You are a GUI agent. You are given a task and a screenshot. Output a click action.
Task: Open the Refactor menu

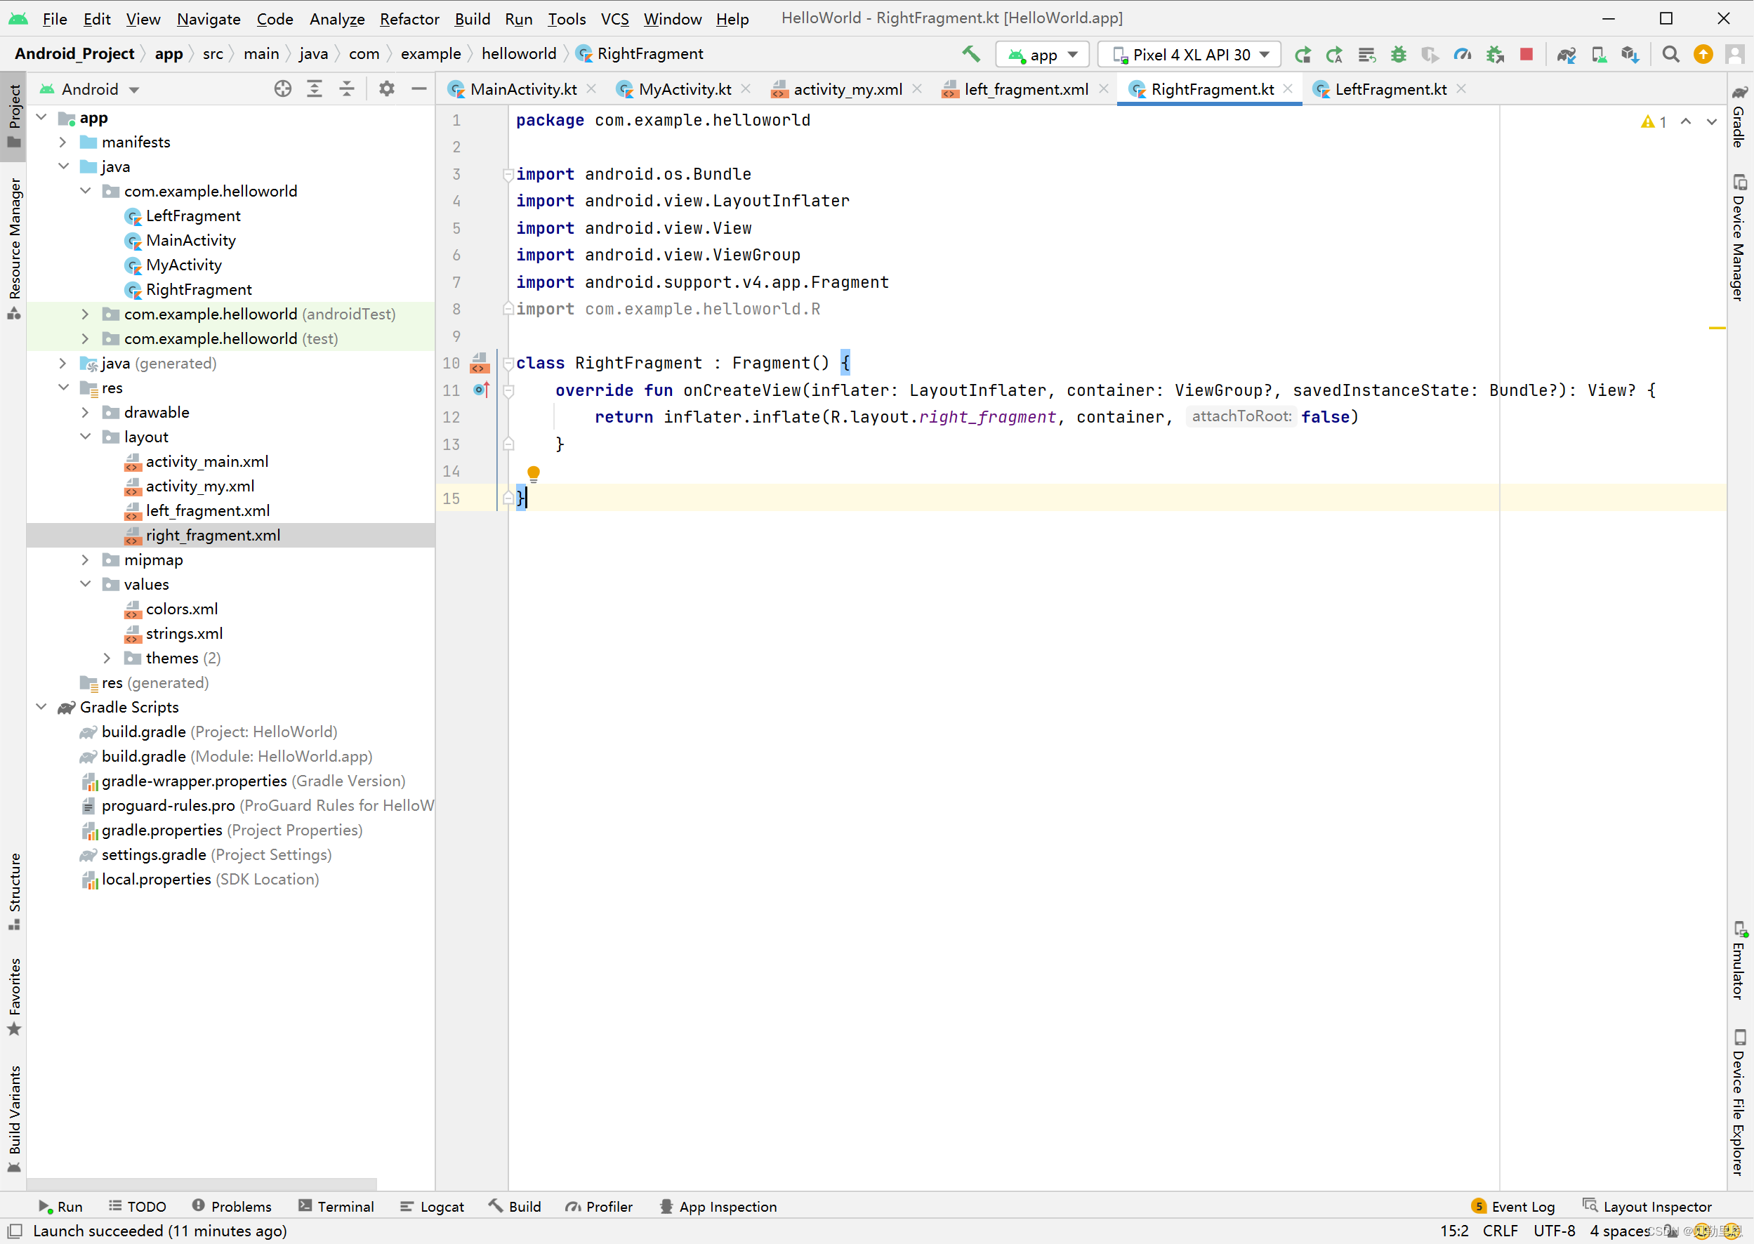click(x=409, y=18)
